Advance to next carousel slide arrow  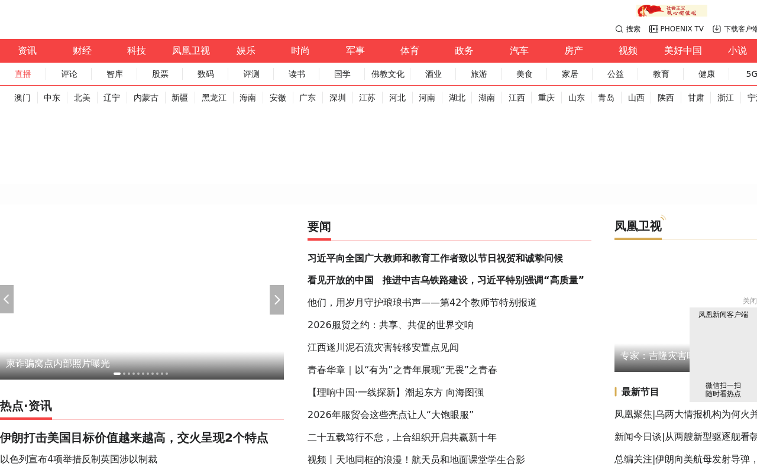[277, 300]
